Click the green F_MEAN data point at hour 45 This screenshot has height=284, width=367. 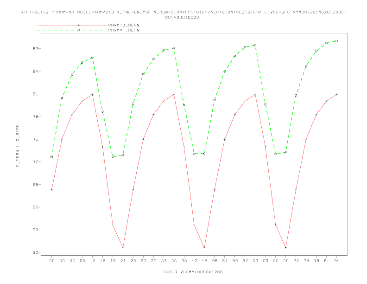point(204,154)
